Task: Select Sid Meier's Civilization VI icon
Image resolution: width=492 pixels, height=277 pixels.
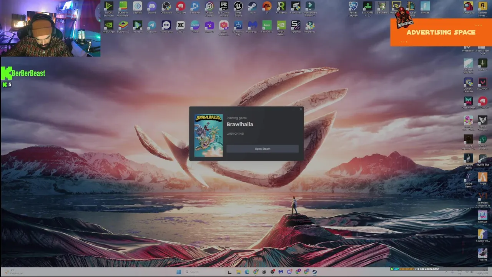Action: pos(482,199)
